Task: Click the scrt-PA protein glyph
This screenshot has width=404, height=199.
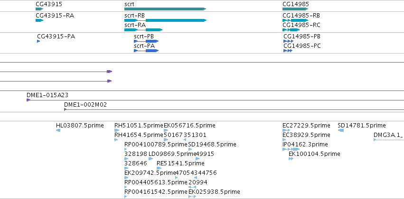Action: 146,51
